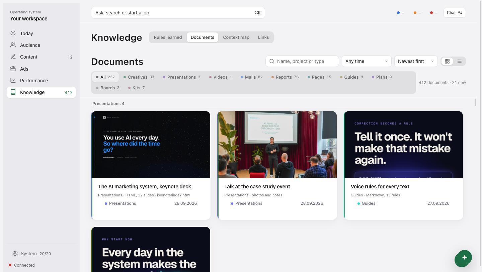Select the Content pencil icon
The height and width of the screenshot is (272, 482).
[13, 57]
